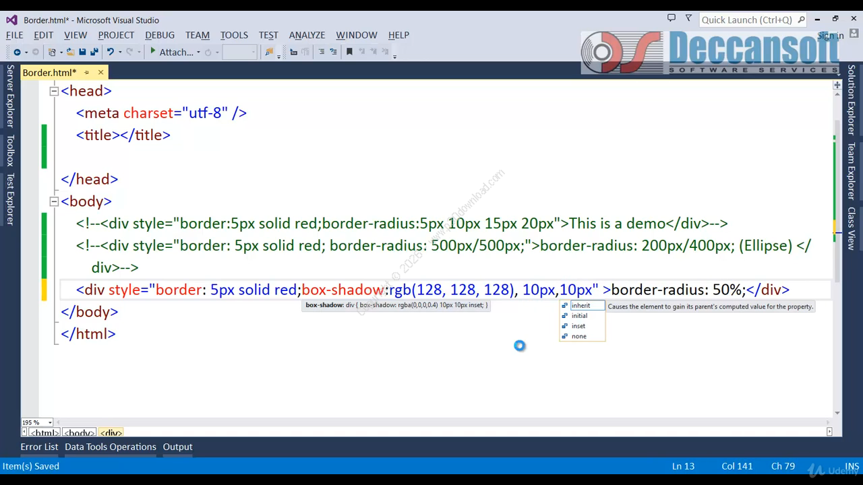Image resolution: width=863 pixels, height=485 pixels.
Task: Click the Save All toolbar icon
Action: pyautogui.click(x=94, y=52)
